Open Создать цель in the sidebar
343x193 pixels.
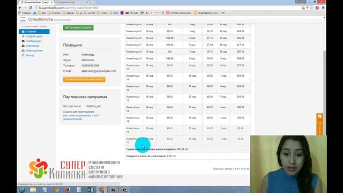[34, 36]
